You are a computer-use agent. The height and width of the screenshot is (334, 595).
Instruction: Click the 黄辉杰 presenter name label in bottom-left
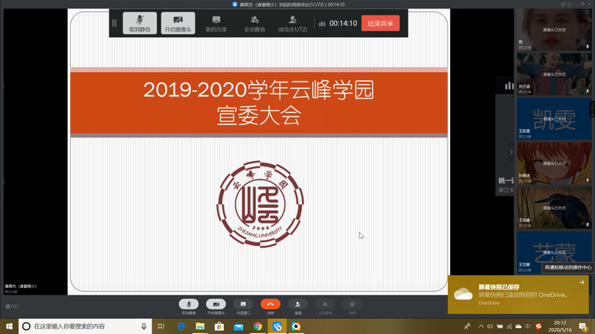21,286
